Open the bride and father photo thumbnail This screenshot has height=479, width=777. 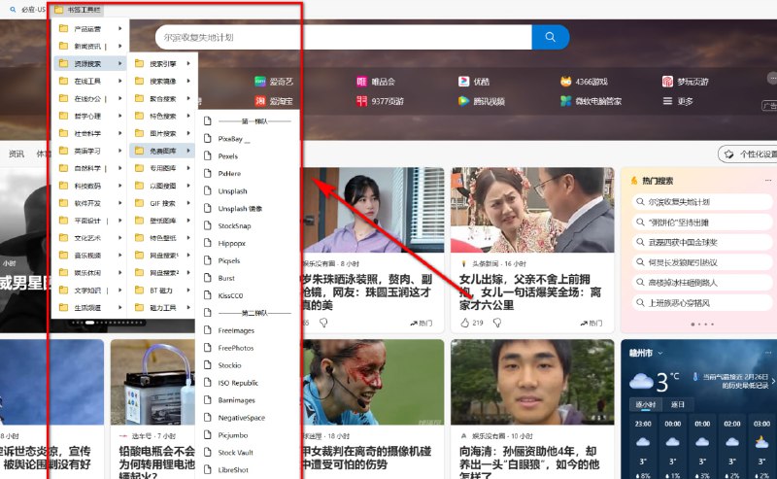click(x=532, y=210)
